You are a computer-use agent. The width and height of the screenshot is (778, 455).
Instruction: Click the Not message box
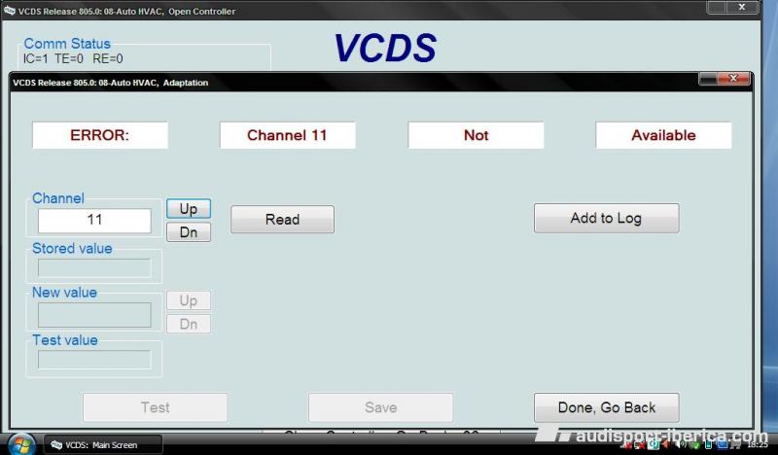click(476, 135)
